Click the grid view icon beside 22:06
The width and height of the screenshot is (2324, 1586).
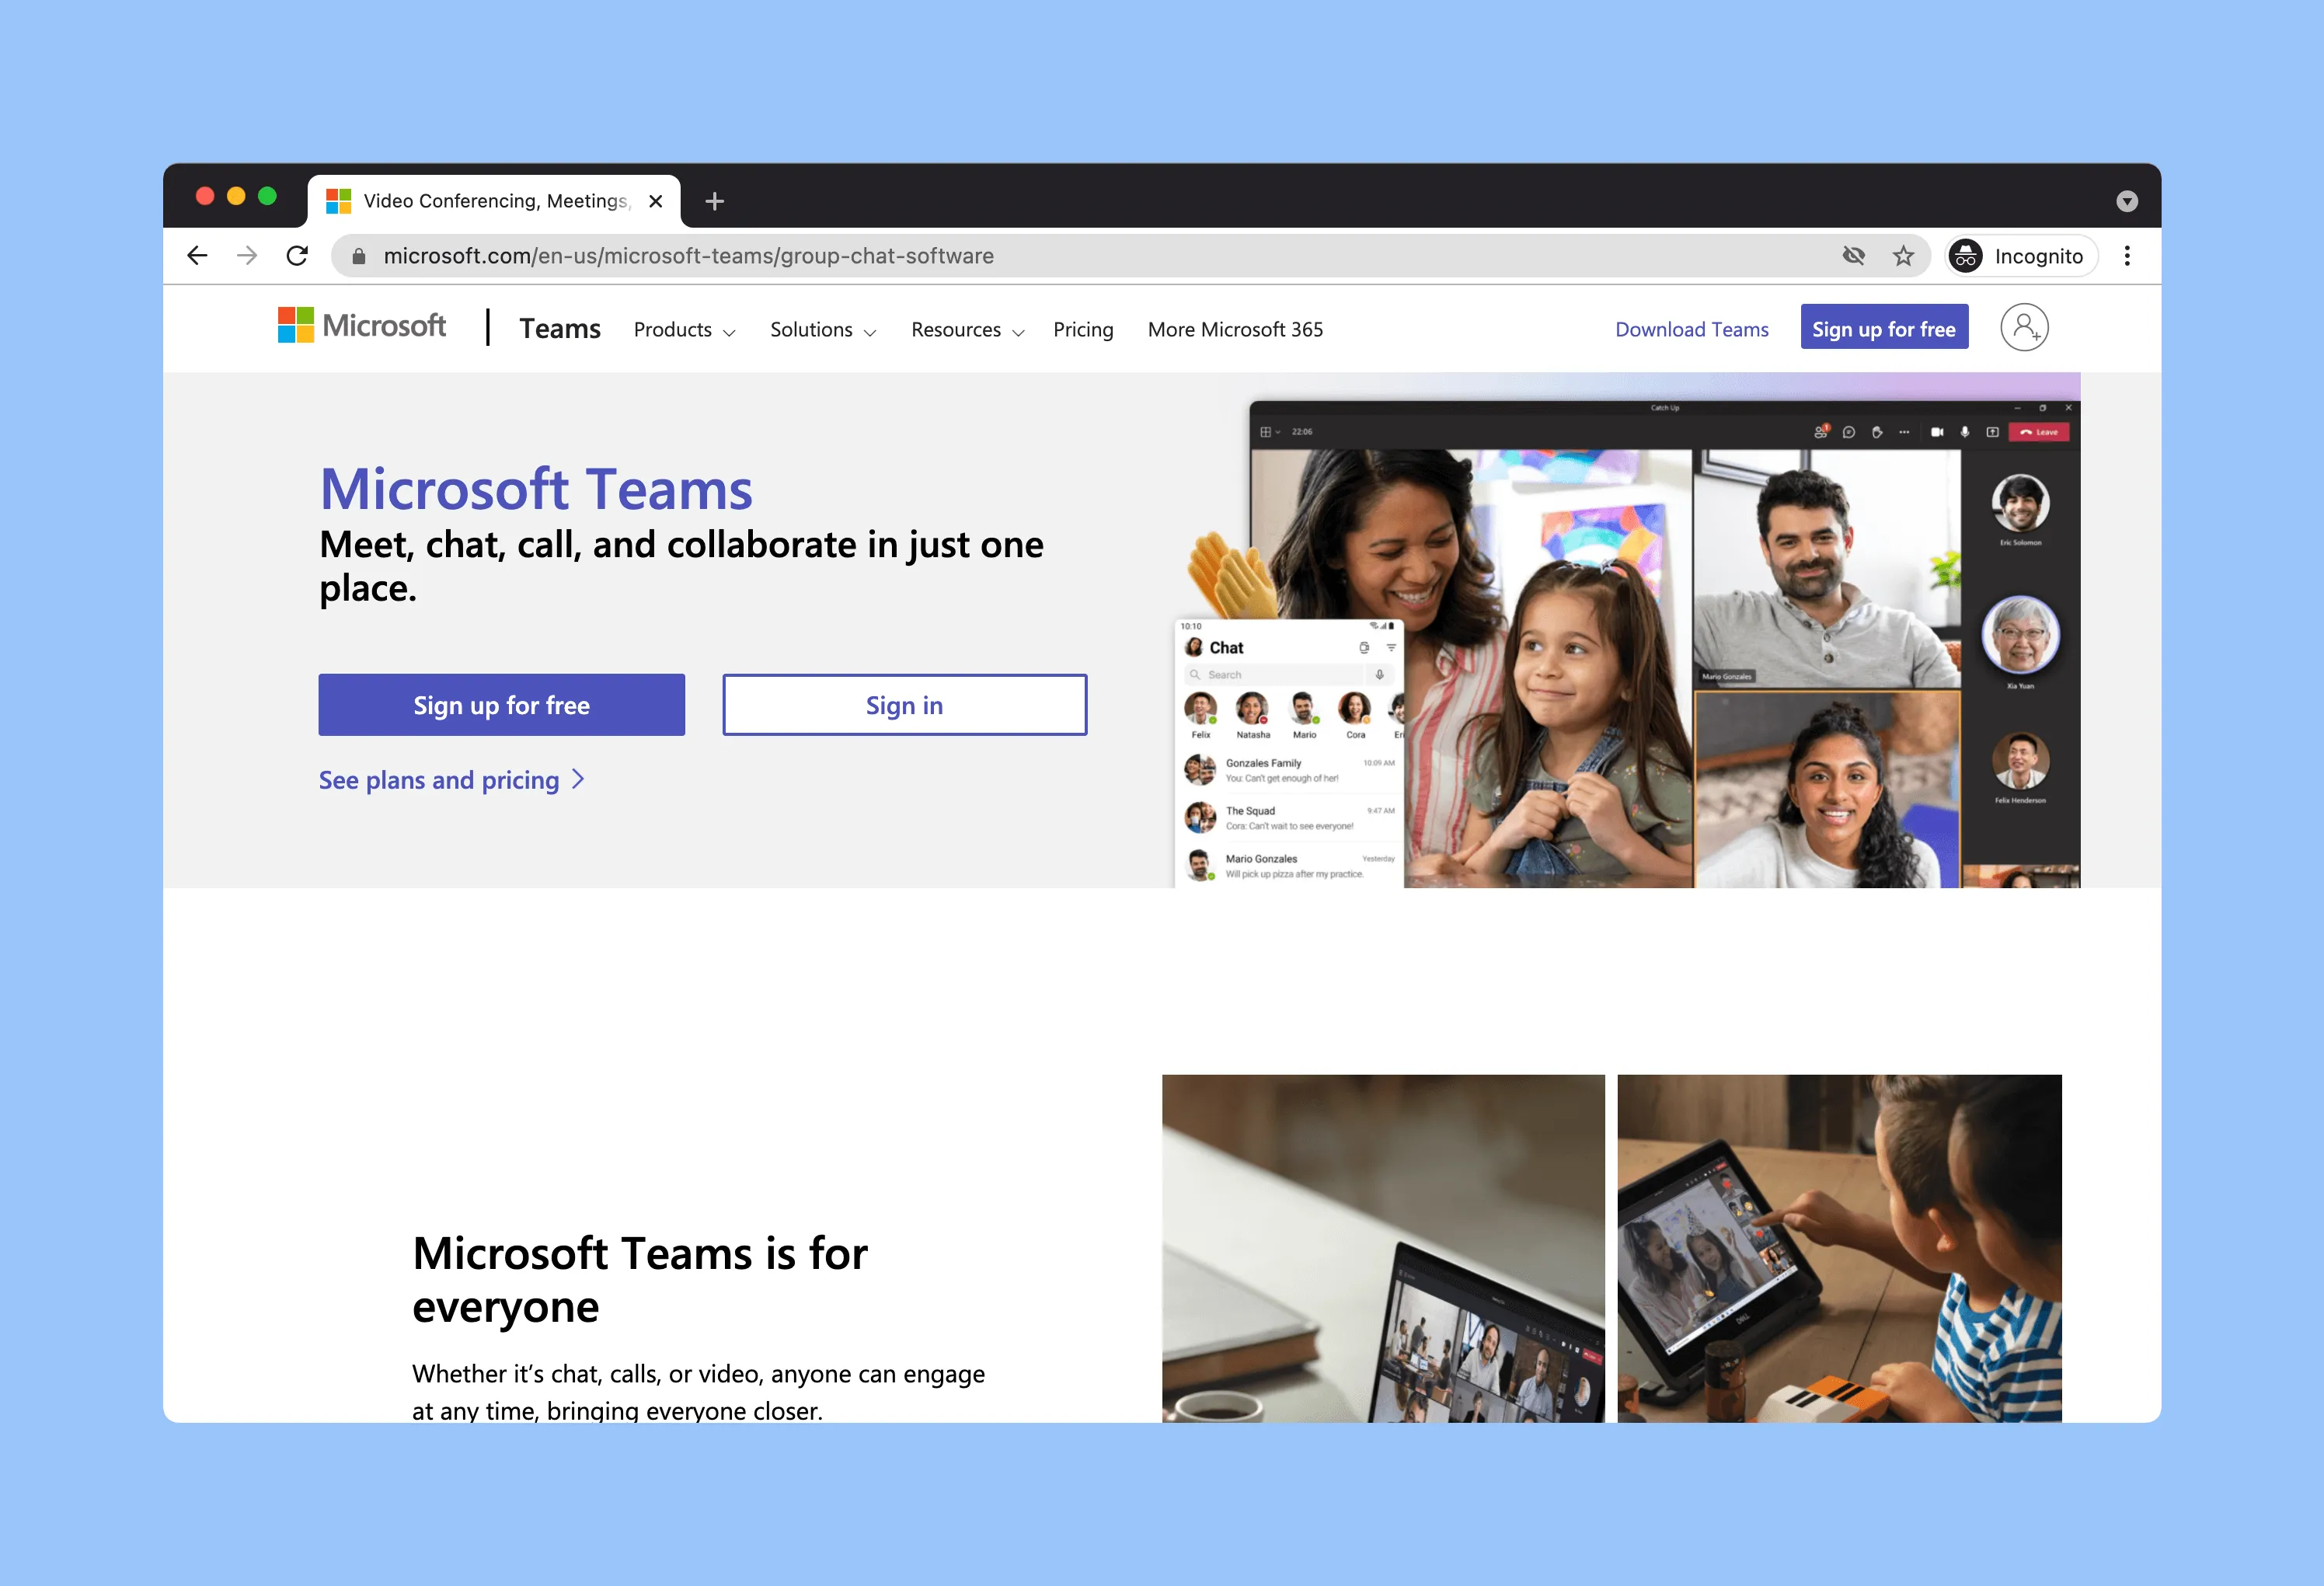pos(1267,432)
